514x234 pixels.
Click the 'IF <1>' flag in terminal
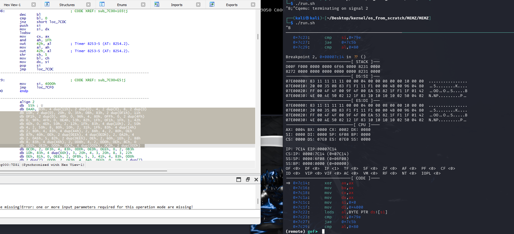pos(332,169)
